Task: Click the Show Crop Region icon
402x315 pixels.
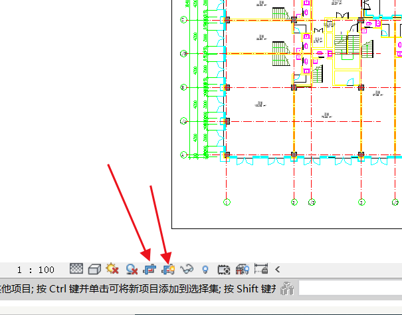Action: coord(167,270)
